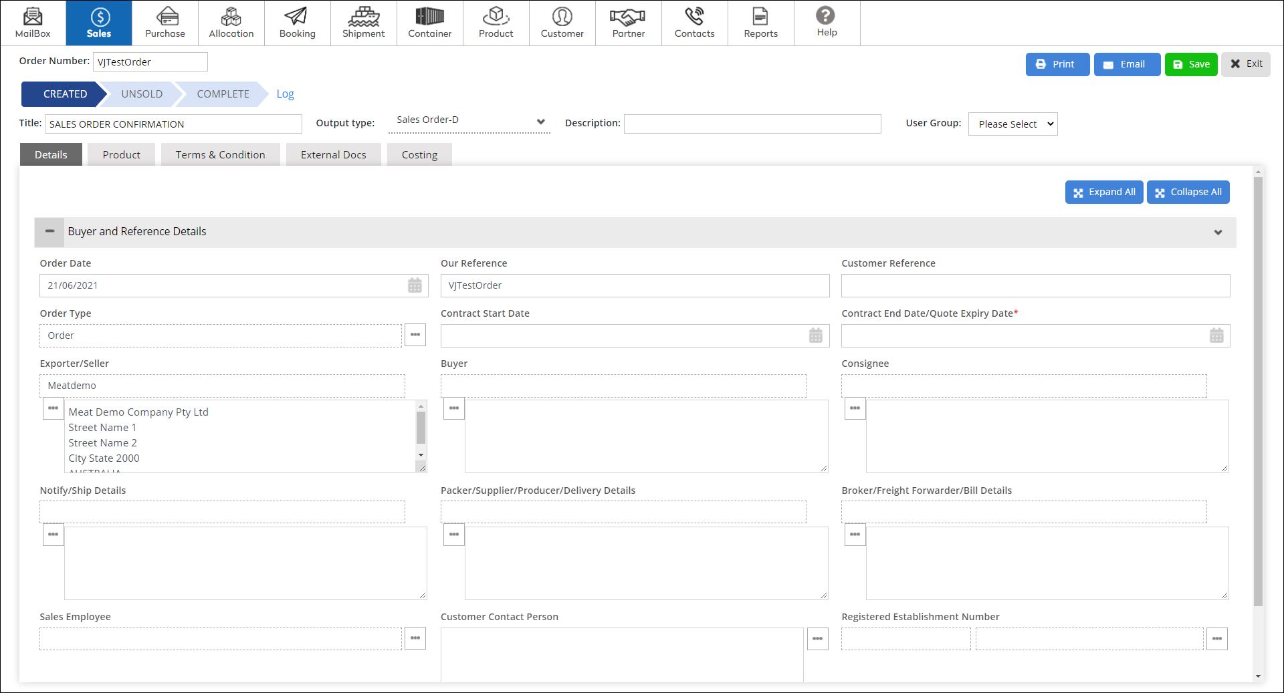Toggle the Buyer and Reference Details chevron
This screenshot has width=1284, height=693.
coord(1218,232)
